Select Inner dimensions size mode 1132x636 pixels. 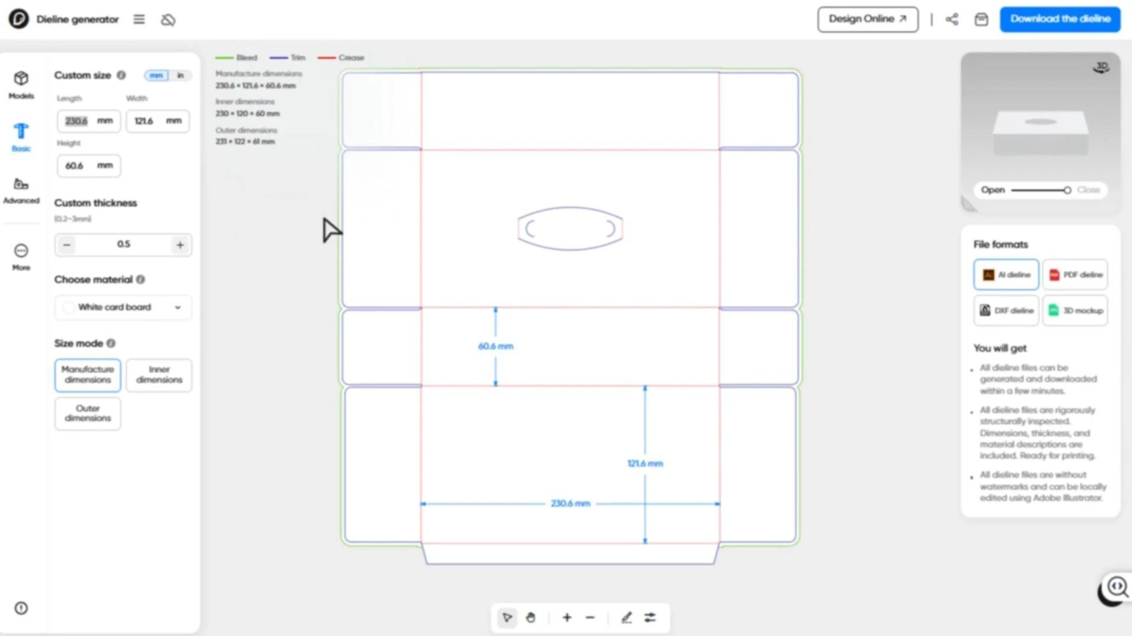pyautogui.click(x=159, y=375)
